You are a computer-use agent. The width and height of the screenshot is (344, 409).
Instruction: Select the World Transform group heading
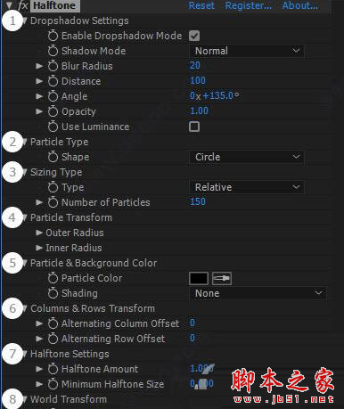(69, 399)
